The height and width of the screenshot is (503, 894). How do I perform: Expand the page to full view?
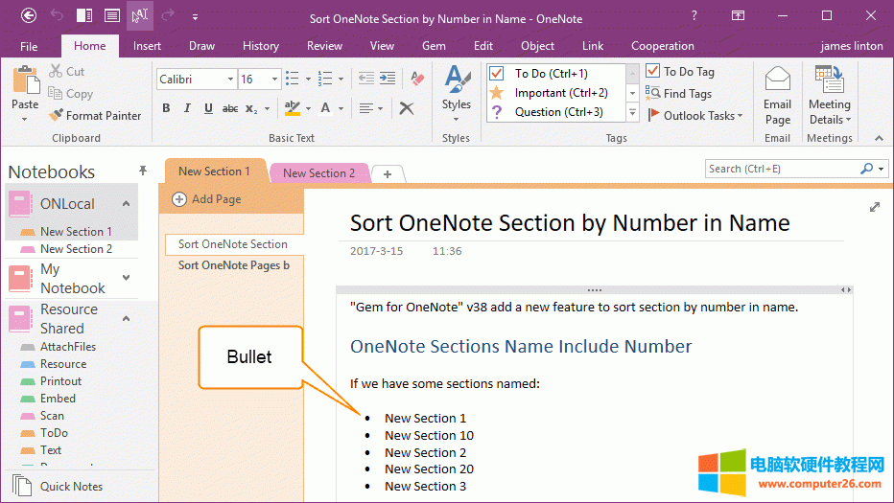[875, 207]
